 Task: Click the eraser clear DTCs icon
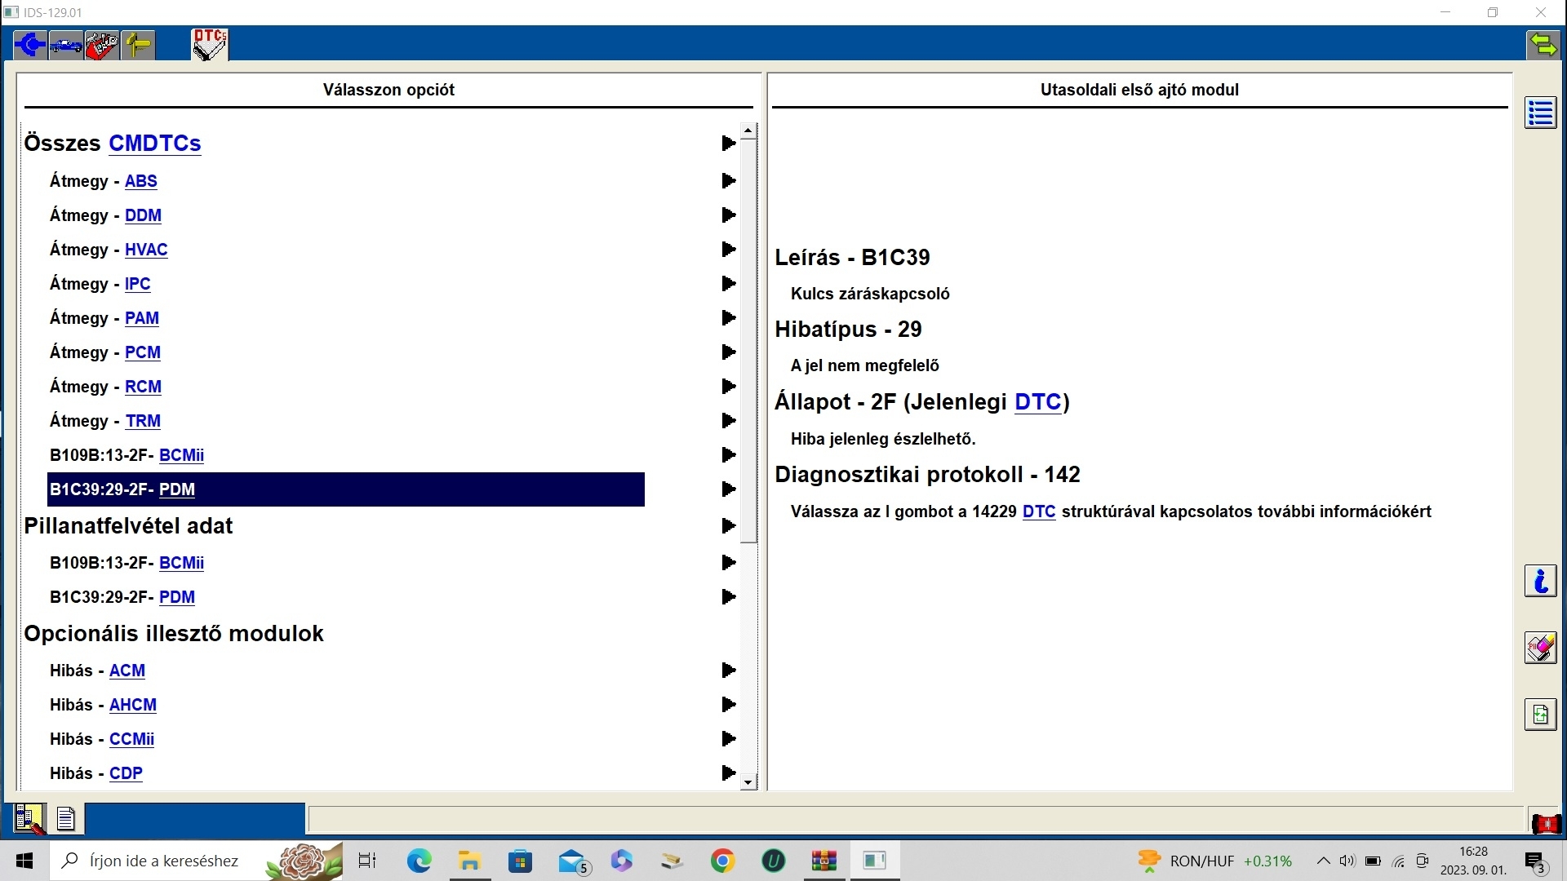click(x=1540, y=649)
